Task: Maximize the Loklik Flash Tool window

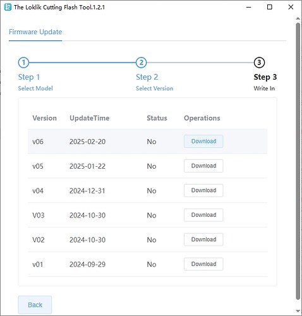Action: coord(270,7)
